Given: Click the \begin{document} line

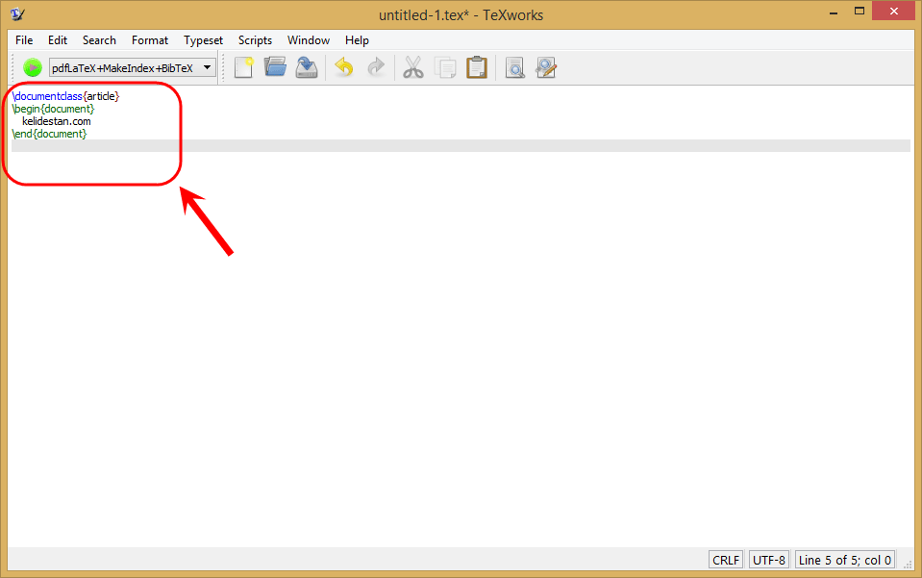Looking at the screenshot, I should point(54,109).
